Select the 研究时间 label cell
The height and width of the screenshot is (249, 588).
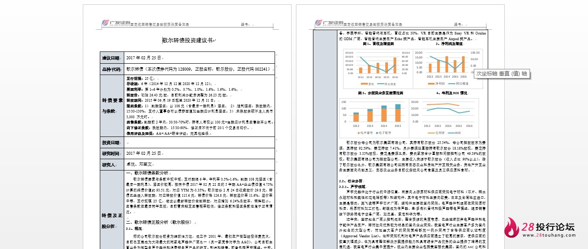tap(112, 153)
